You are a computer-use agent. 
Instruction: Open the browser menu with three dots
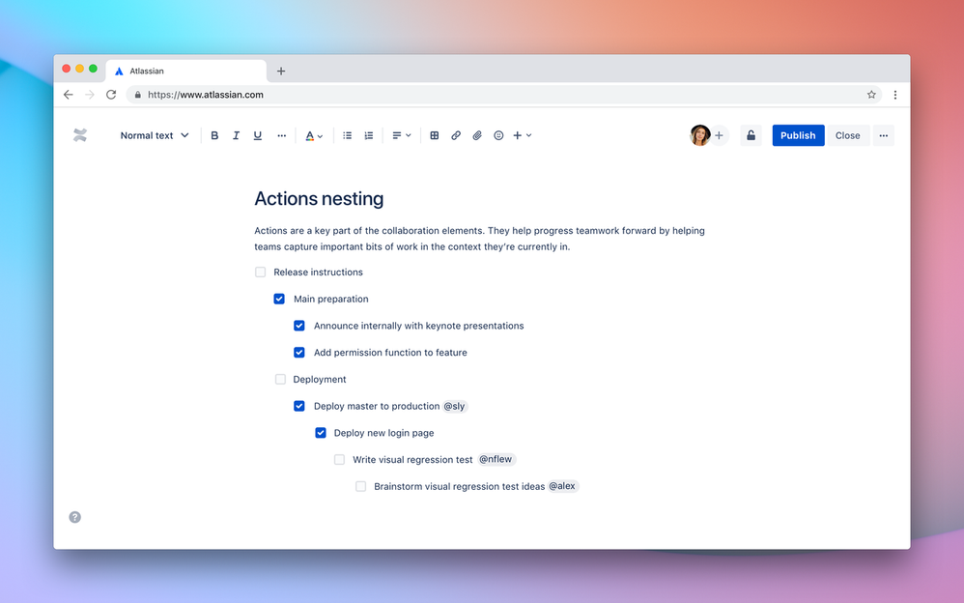(x=895, y=95)
